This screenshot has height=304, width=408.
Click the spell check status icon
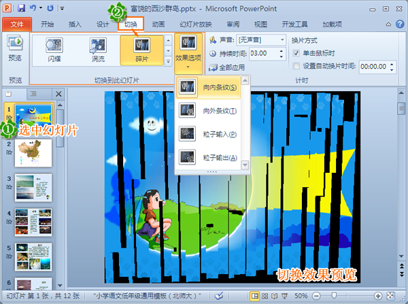219,296
